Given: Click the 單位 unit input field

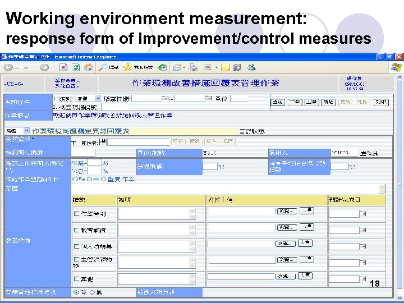Looking at the screenshot, I should pyautogui.click(x=240, y=98).
